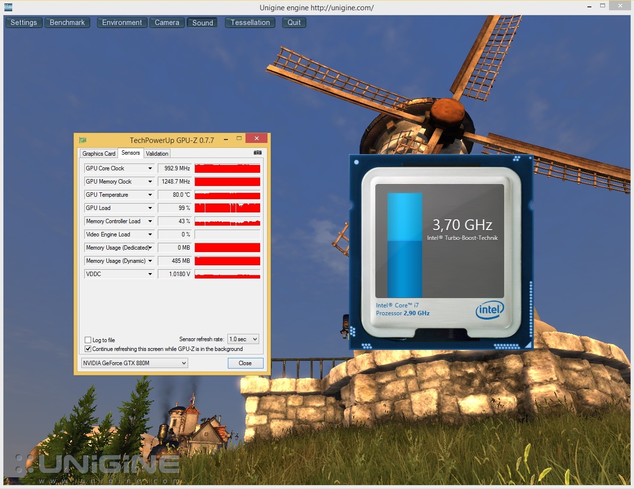This screenshot has width=634, height=489.
Task: Minimize the Unigine engine window
Action: pos(588,6)
